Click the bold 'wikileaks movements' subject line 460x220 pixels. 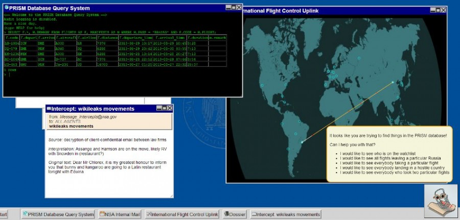71,126
